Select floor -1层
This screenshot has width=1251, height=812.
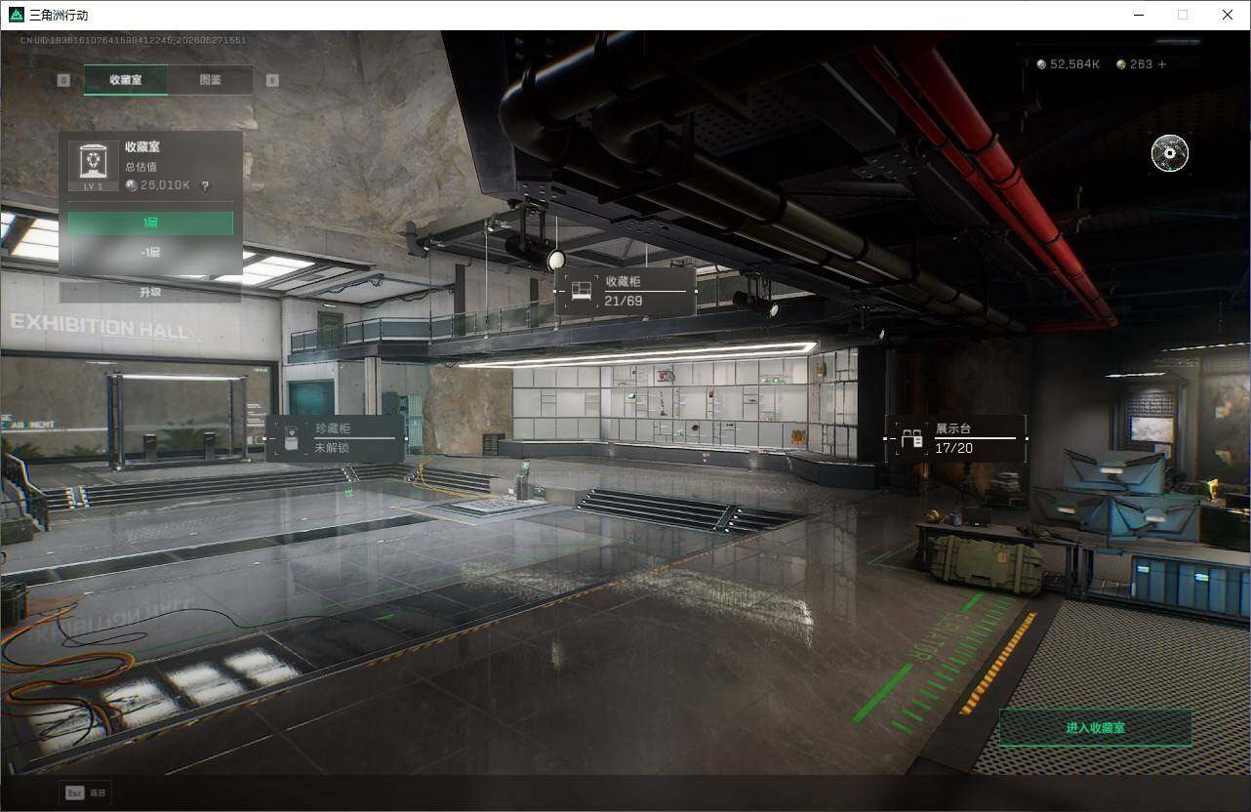click(150, 252)
